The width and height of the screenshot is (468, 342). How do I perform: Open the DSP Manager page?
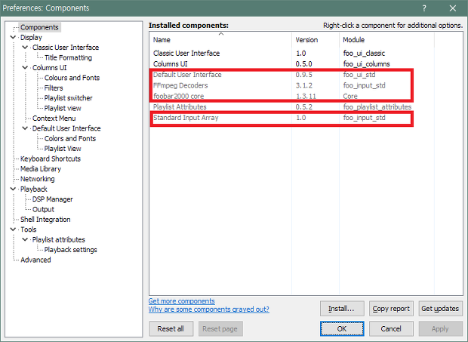point(52,199)
